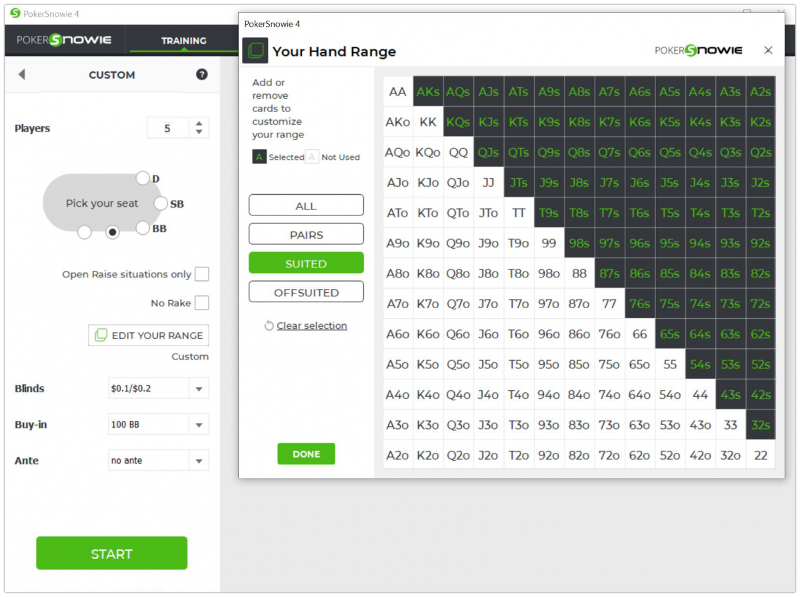
Task: Click the SUITED range button
Action: tap(306, 263)
